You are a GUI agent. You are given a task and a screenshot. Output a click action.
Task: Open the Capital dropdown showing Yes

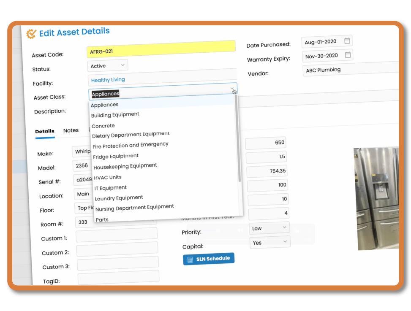270,242
